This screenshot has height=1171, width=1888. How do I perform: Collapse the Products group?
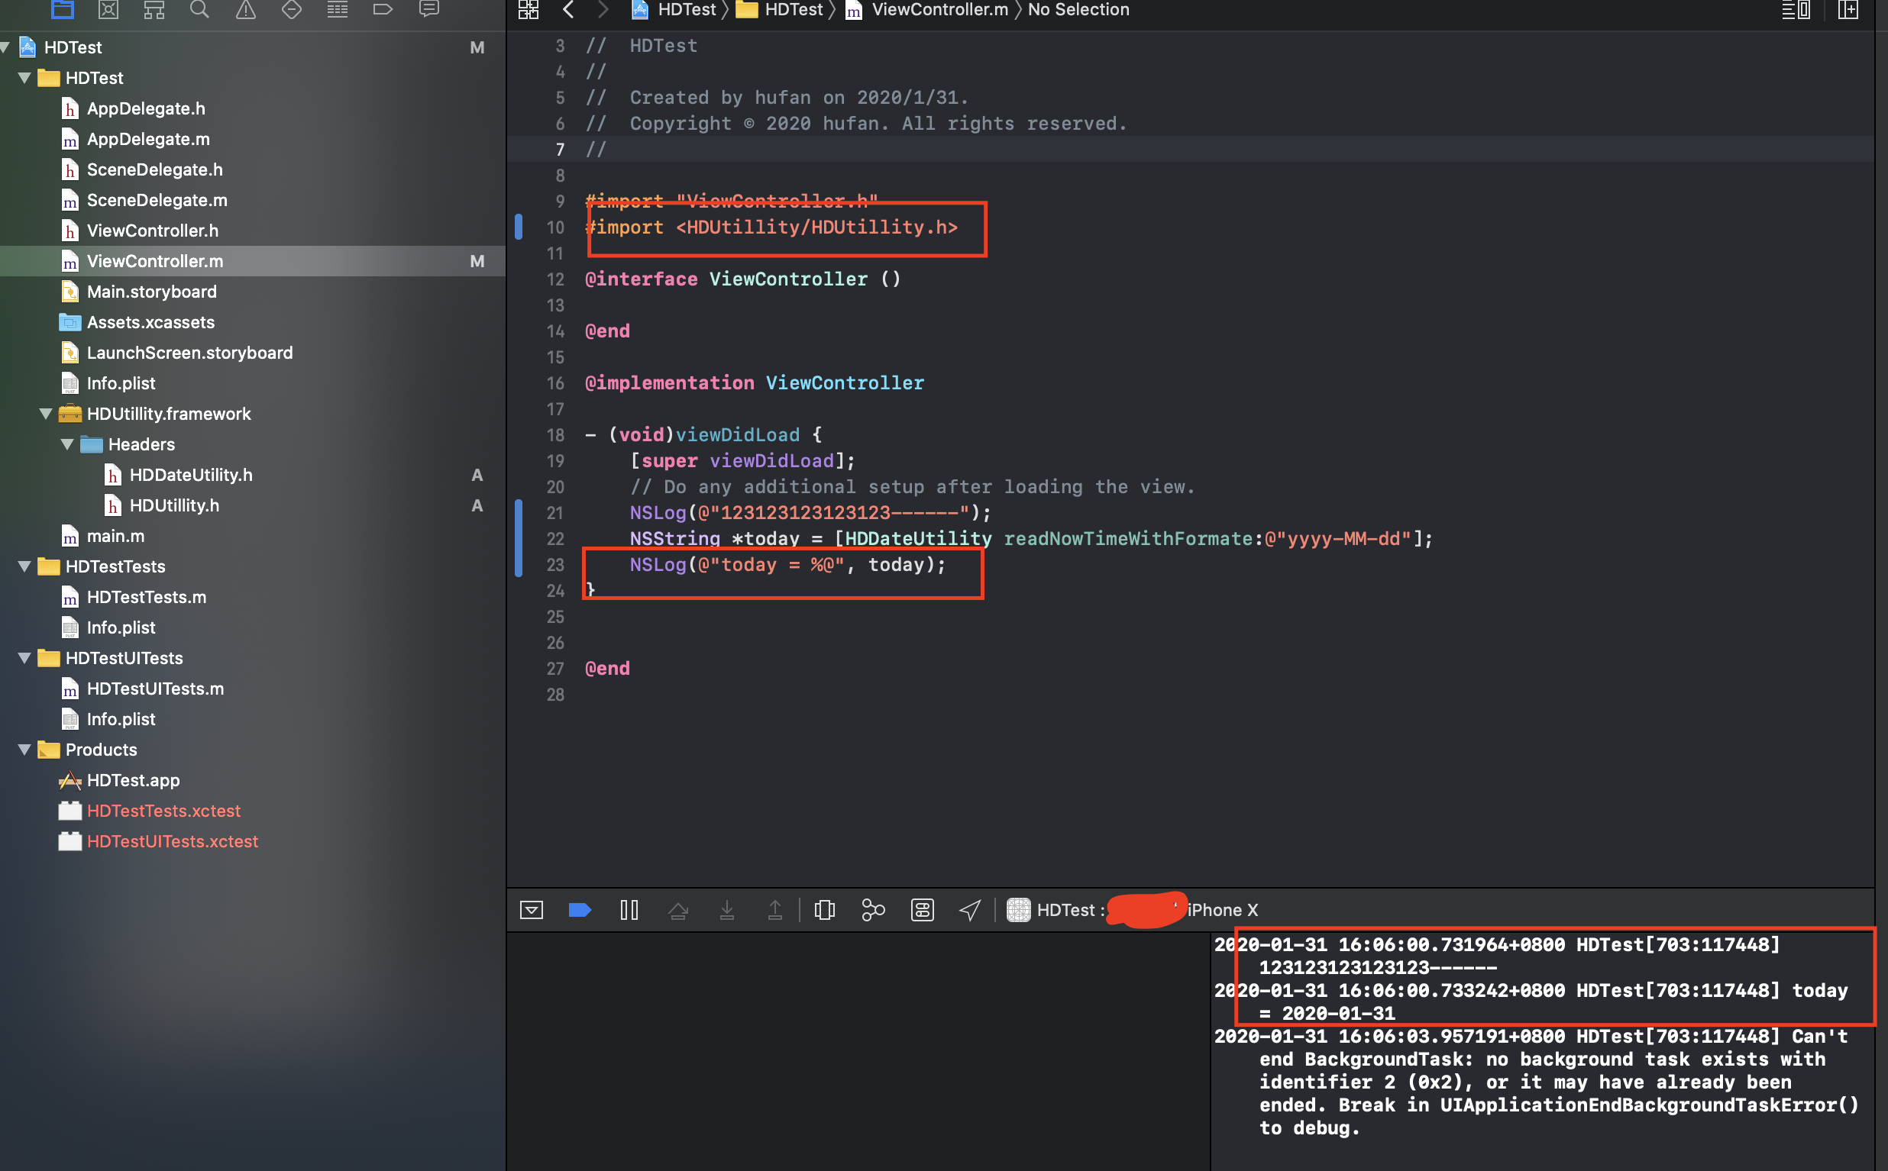[24, 750]
